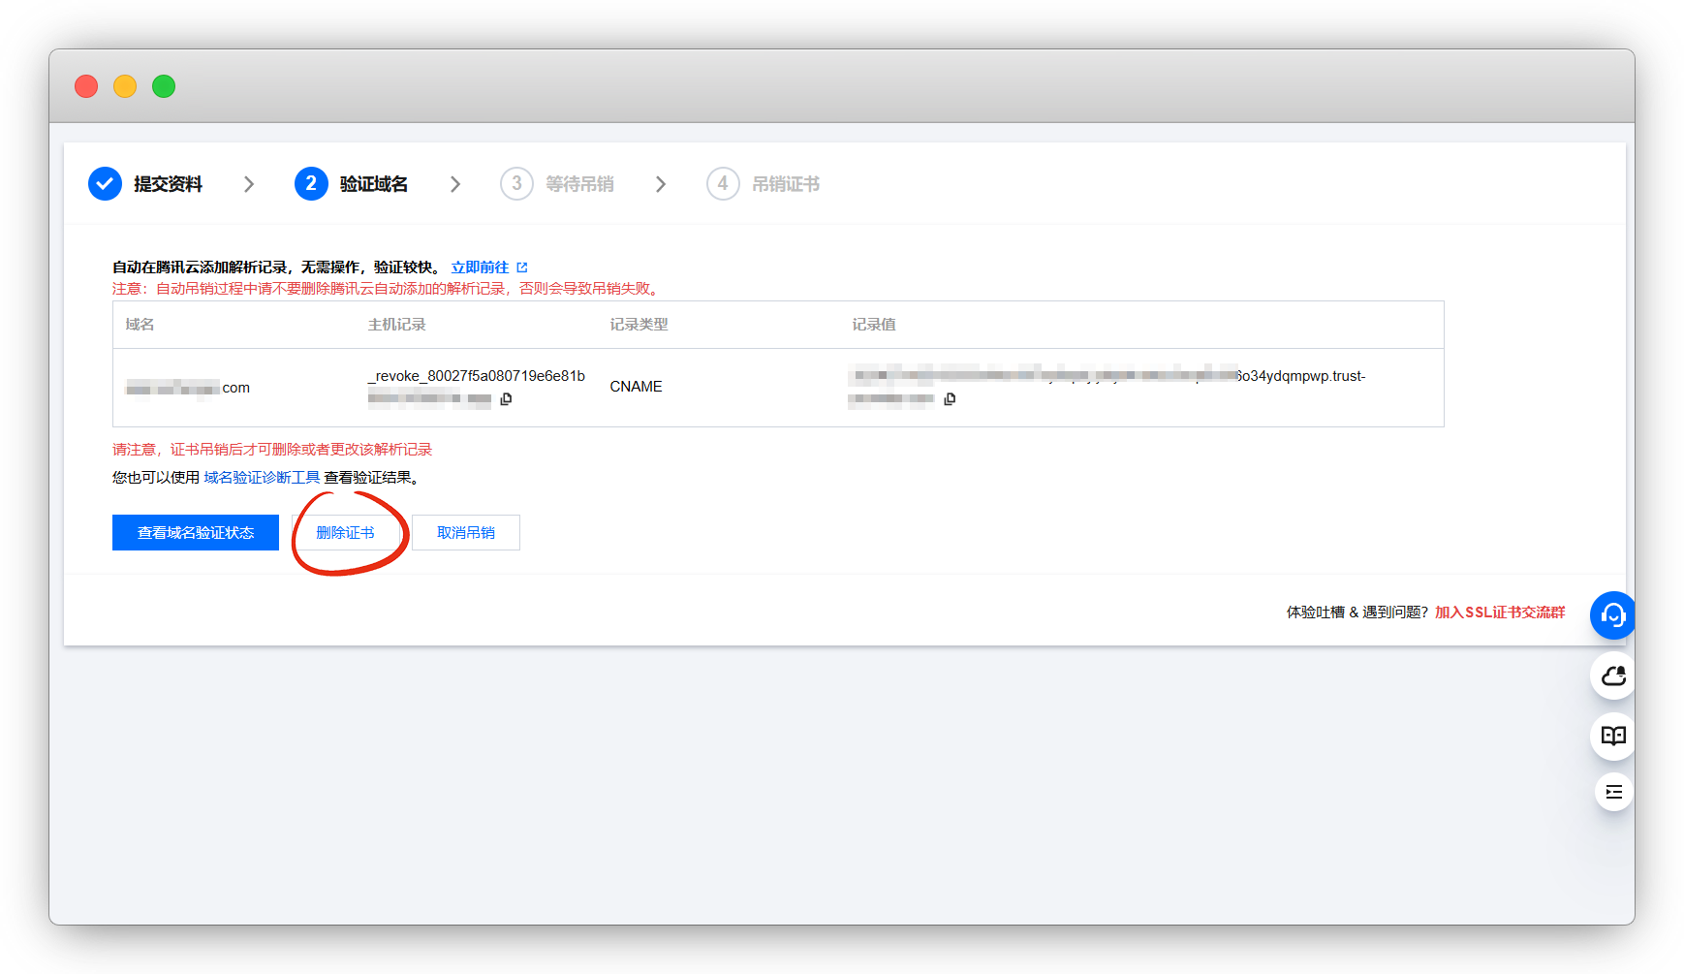Click the chevron arrow after 等待吊销
Screen dimensions: 1684x974
[661, 184]
